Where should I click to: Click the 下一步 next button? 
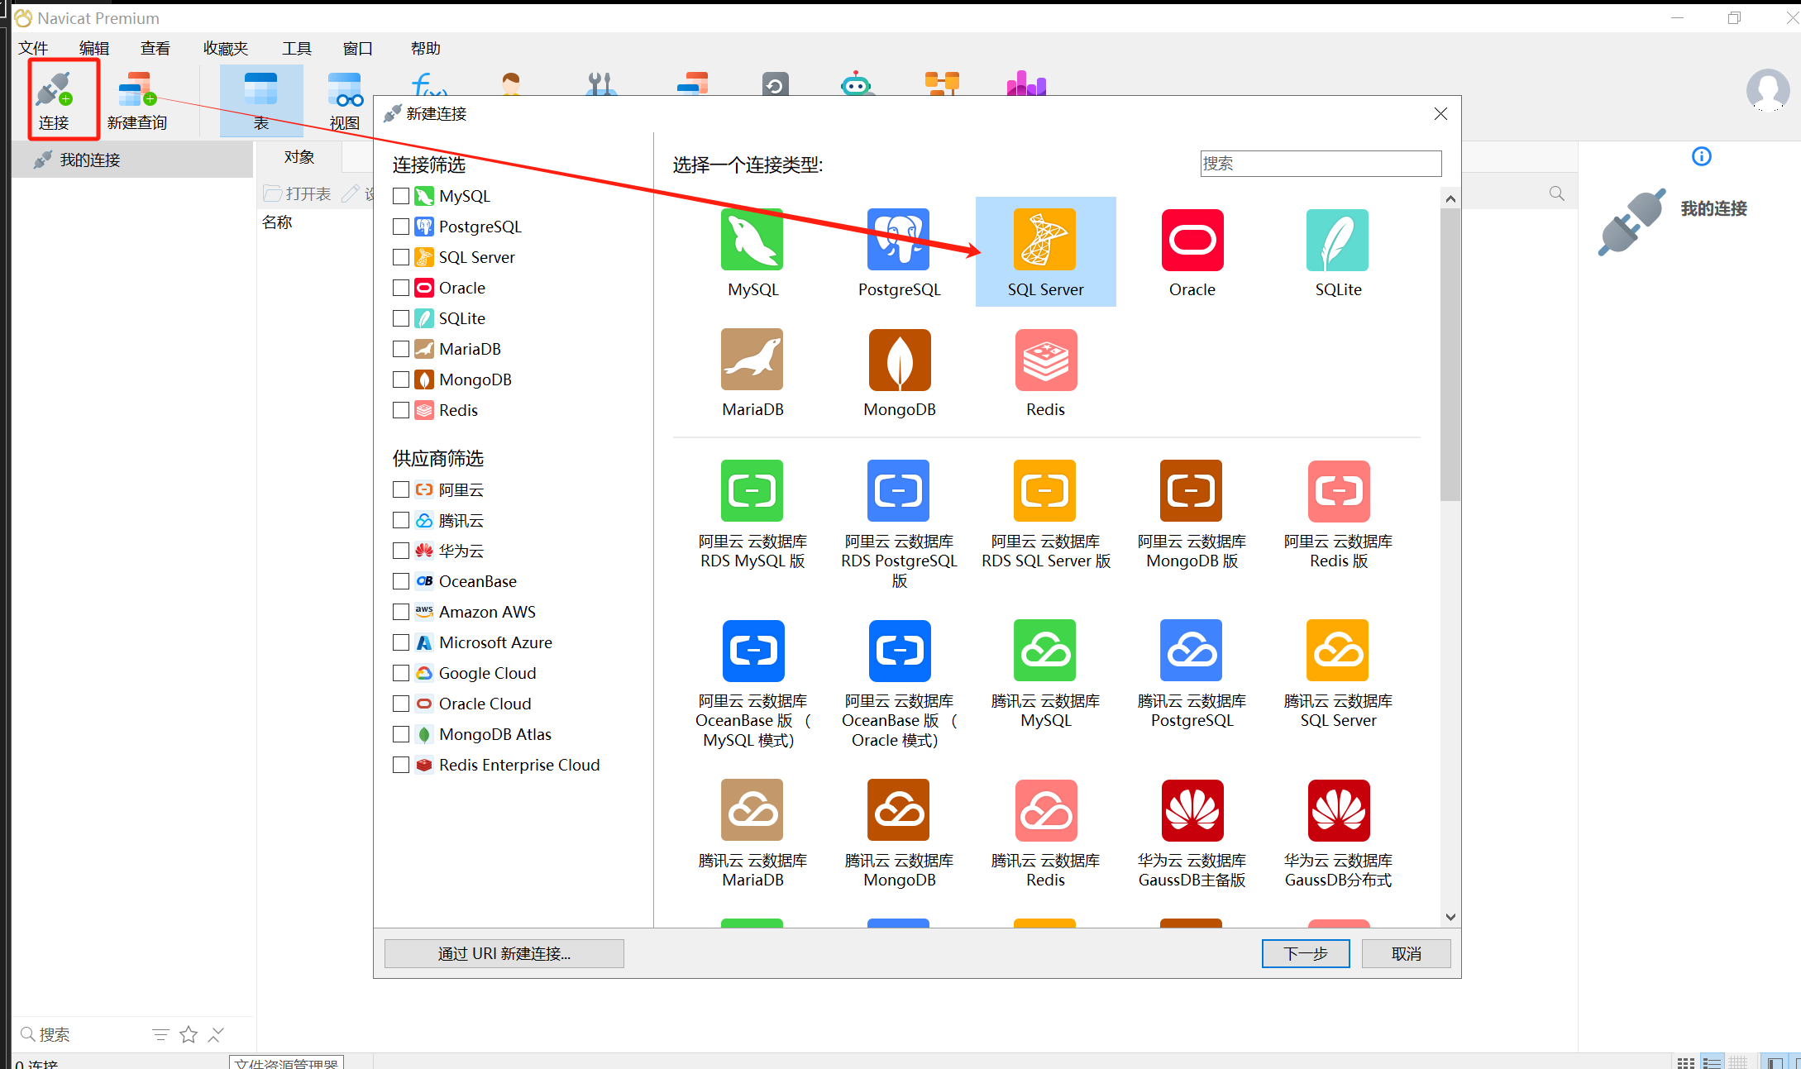click(x=1305, y=953)
